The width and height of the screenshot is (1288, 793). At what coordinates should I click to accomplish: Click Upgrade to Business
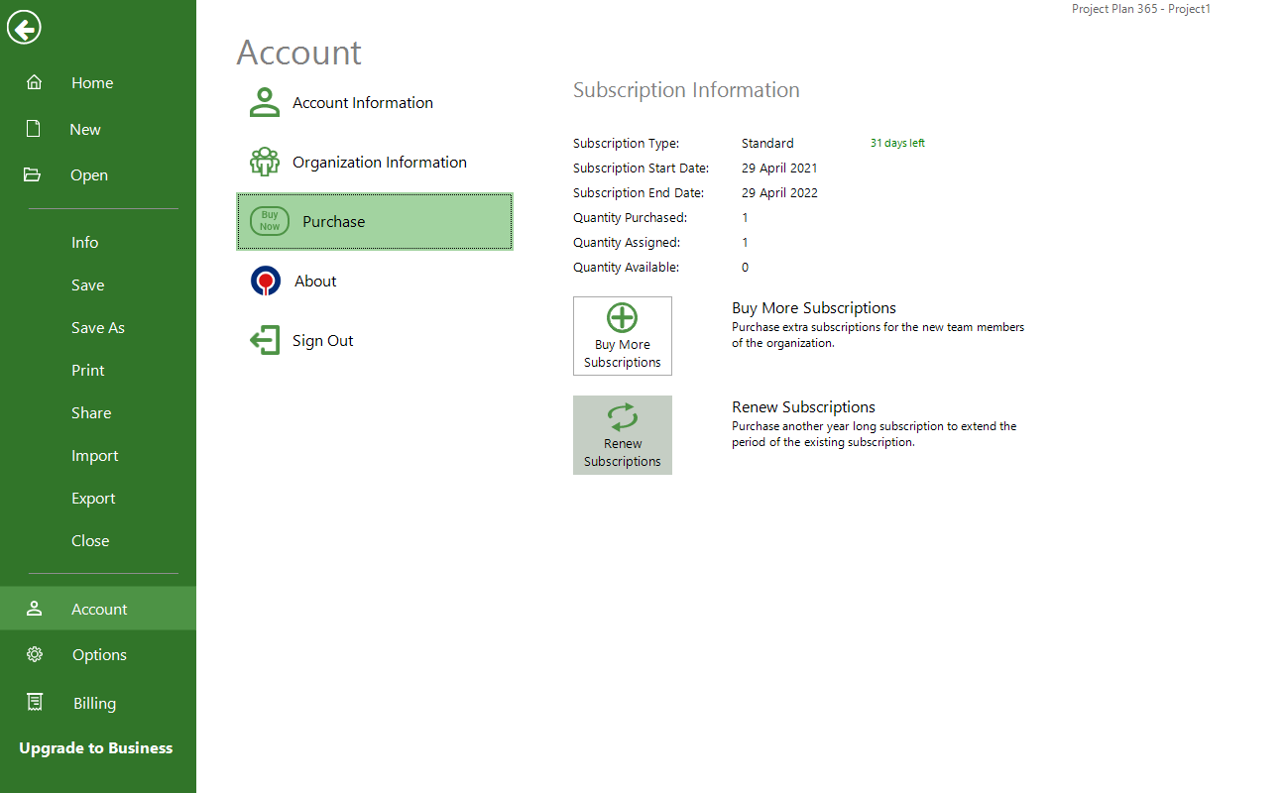coord(95,747)
